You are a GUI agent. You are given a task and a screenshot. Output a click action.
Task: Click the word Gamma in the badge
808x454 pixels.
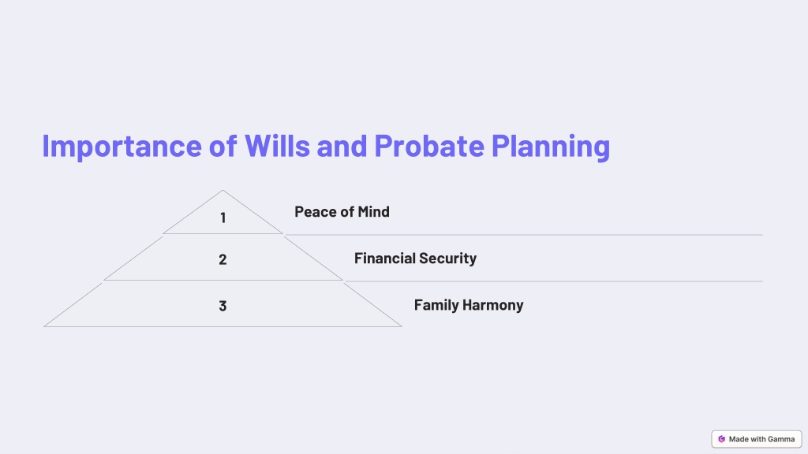(x=781, y=439)
